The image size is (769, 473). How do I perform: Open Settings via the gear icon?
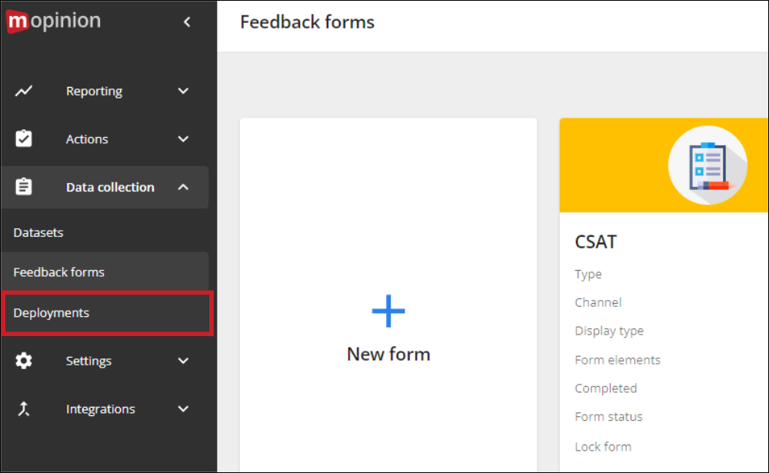click(23, 360)
